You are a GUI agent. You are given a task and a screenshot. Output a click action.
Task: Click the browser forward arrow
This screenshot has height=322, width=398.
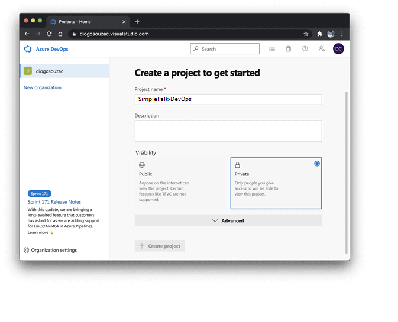click(38, 34)
